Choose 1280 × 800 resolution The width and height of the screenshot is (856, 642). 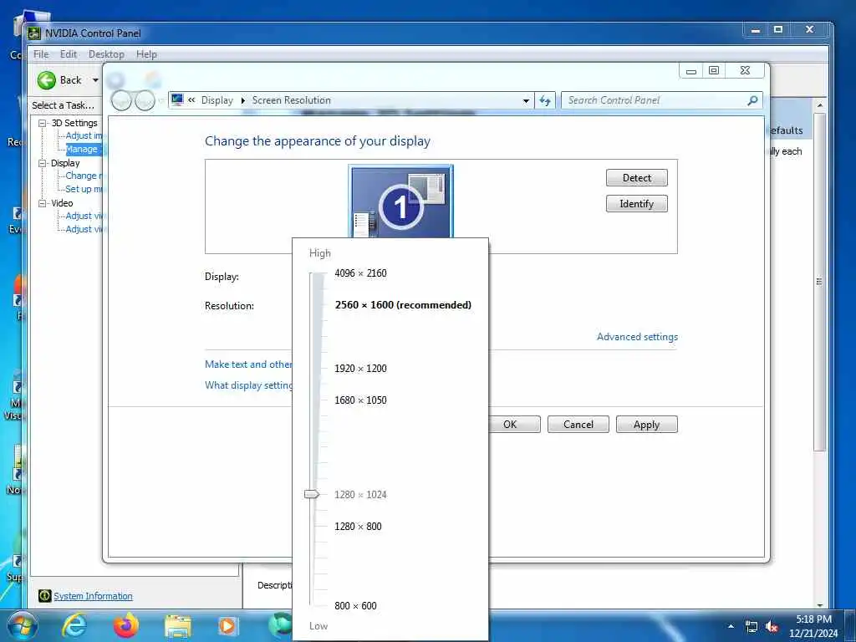coord(358,527)
